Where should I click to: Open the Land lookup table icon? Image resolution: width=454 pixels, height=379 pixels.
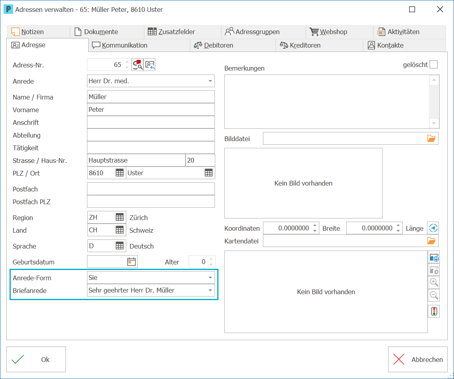(120, 230)
